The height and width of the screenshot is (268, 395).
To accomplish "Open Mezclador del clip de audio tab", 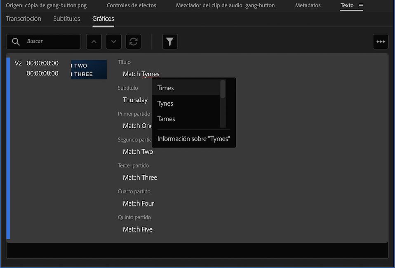I will 225,5.
